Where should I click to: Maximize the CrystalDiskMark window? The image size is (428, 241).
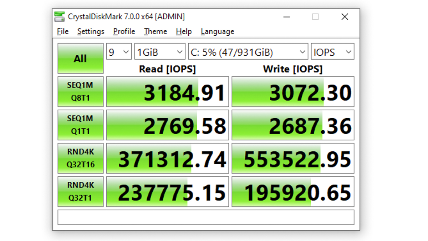pyautogui.click(x=315, y=16)
